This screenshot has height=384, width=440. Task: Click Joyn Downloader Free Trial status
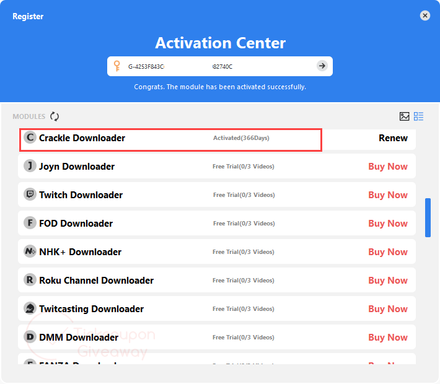tap(244, 167)
